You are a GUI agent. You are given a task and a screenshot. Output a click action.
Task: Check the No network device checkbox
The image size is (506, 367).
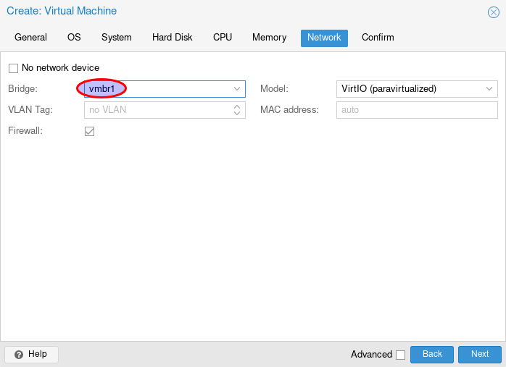click(13, 68)
